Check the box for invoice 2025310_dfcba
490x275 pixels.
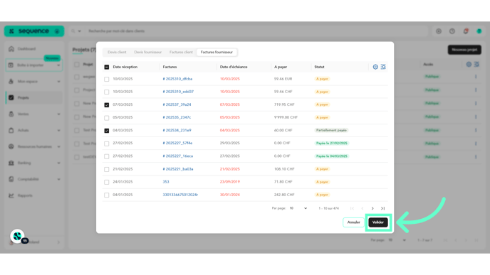[x=107, y=79]
